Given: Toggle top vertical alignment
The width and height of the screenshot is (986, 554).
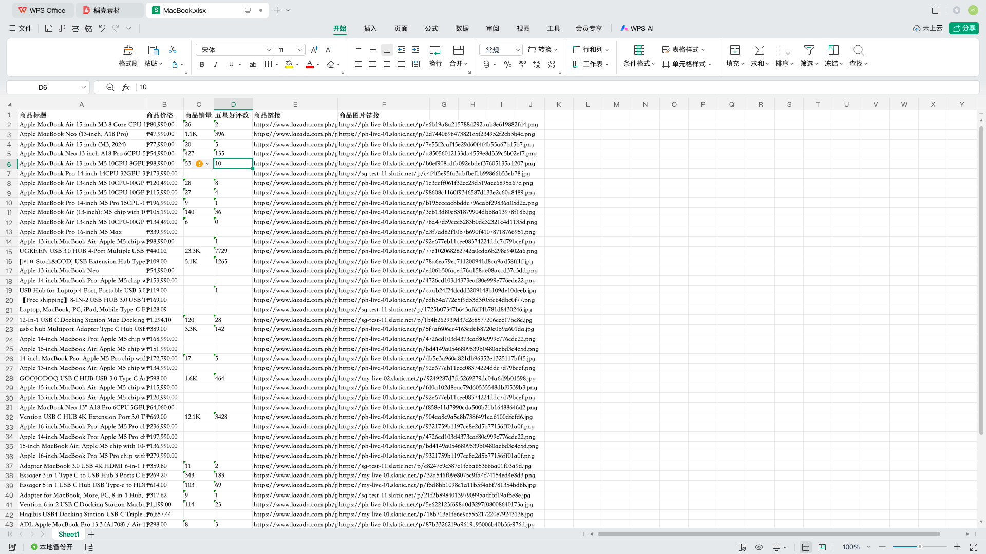Looking at the screenshot, I should coord(358,50).
